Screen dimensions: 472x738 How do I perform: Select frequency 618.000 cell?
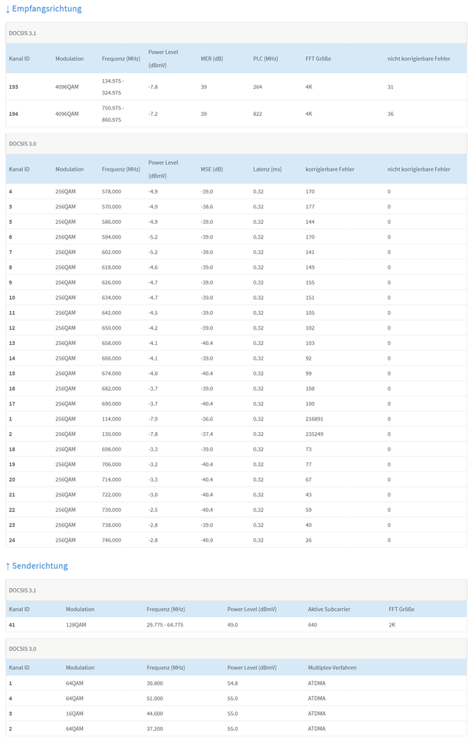[112, 267]
